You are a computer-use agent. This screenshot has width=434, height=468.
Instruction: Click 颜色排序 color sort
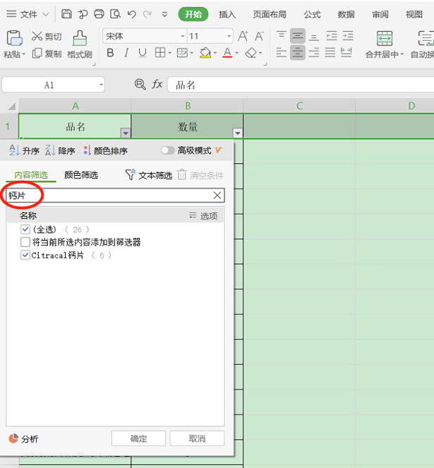(105, 150)
